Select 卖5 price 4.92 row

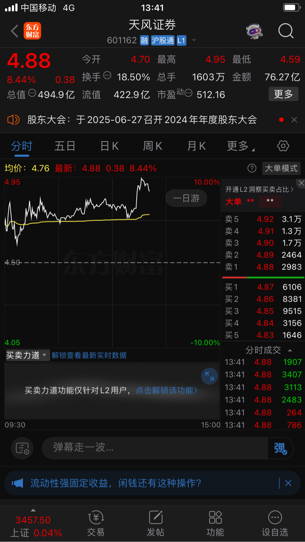click(263, 219)
